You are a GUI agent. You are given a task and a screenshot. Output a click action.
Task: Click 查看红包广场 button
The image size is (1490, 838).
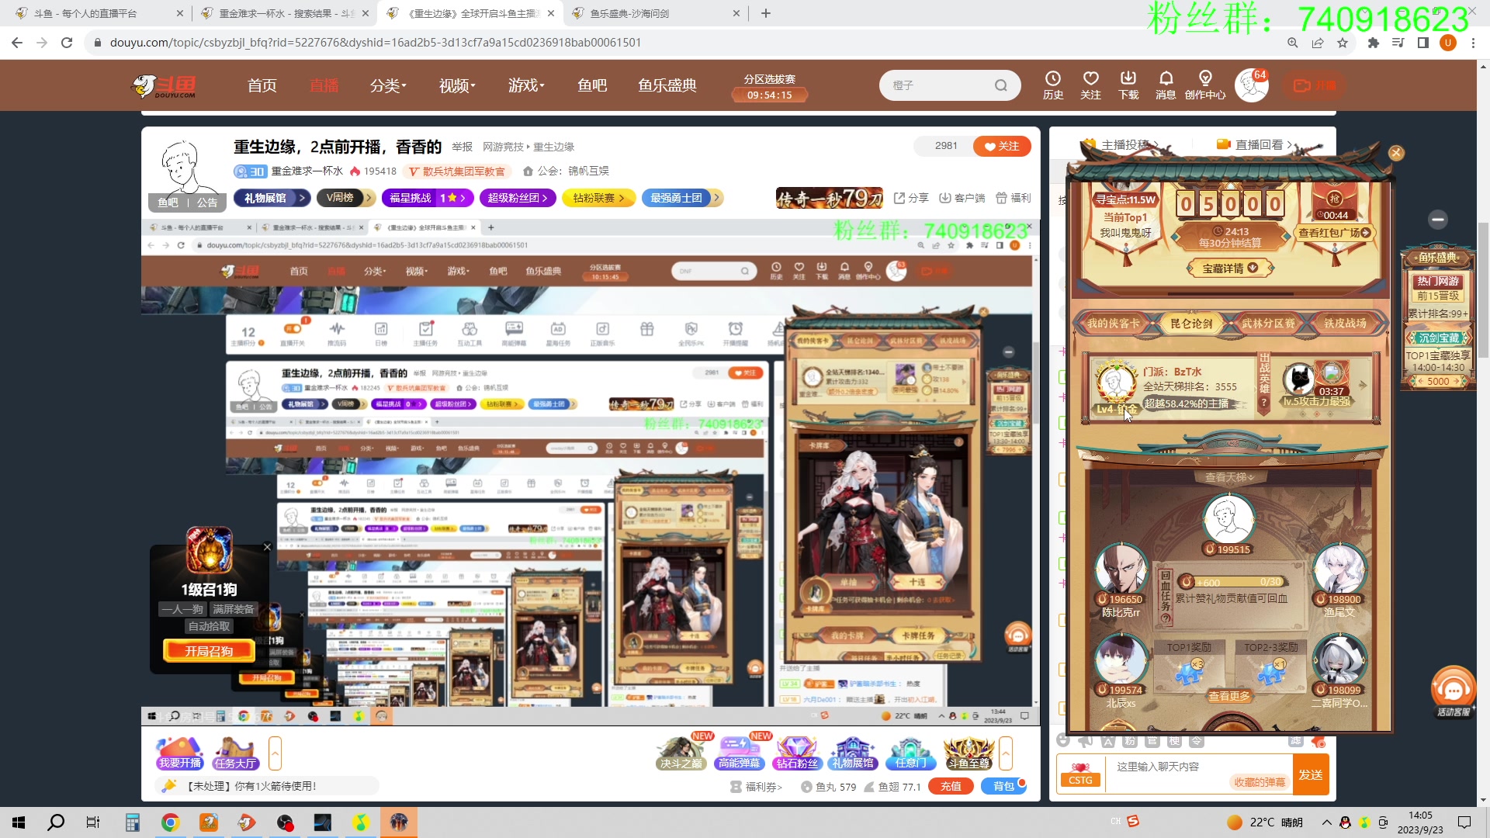click(1335, 233)
